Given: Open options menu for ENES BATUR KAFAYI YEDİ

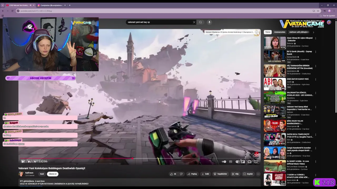Looking at the screenshot, I should pos(315,80).
